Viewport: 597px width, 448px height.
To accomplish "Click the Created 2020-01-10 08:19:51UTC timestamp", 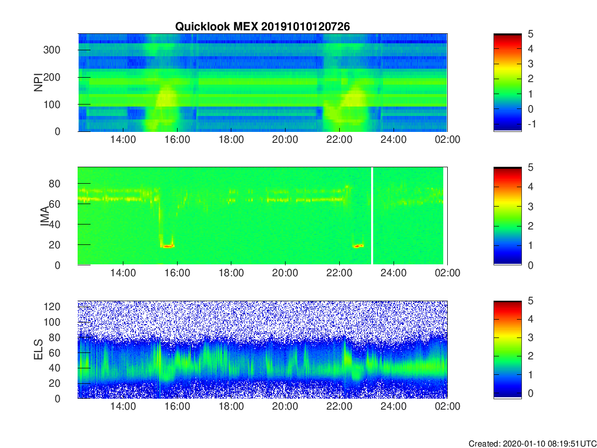I will (532, 444).
